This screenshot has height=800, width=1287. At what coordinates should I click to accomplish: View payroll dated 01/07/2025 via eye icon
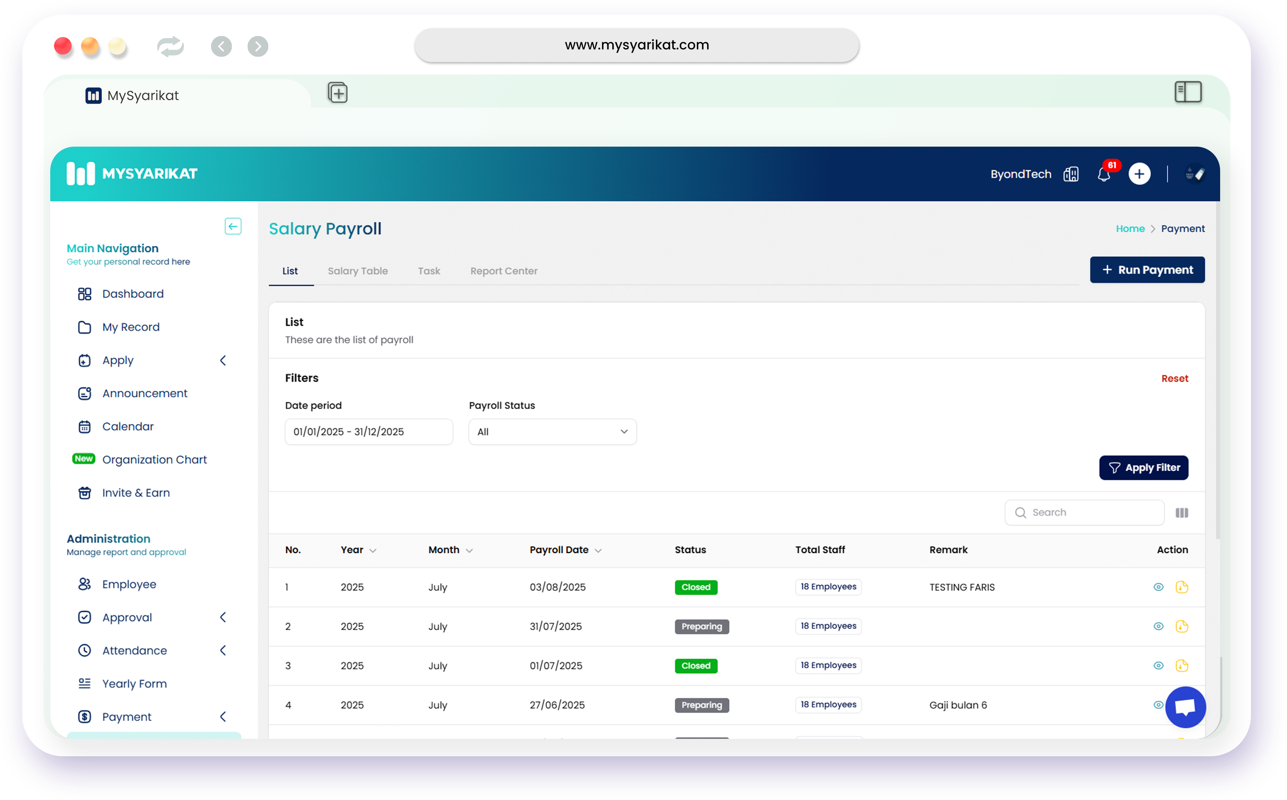point(1158,666)
